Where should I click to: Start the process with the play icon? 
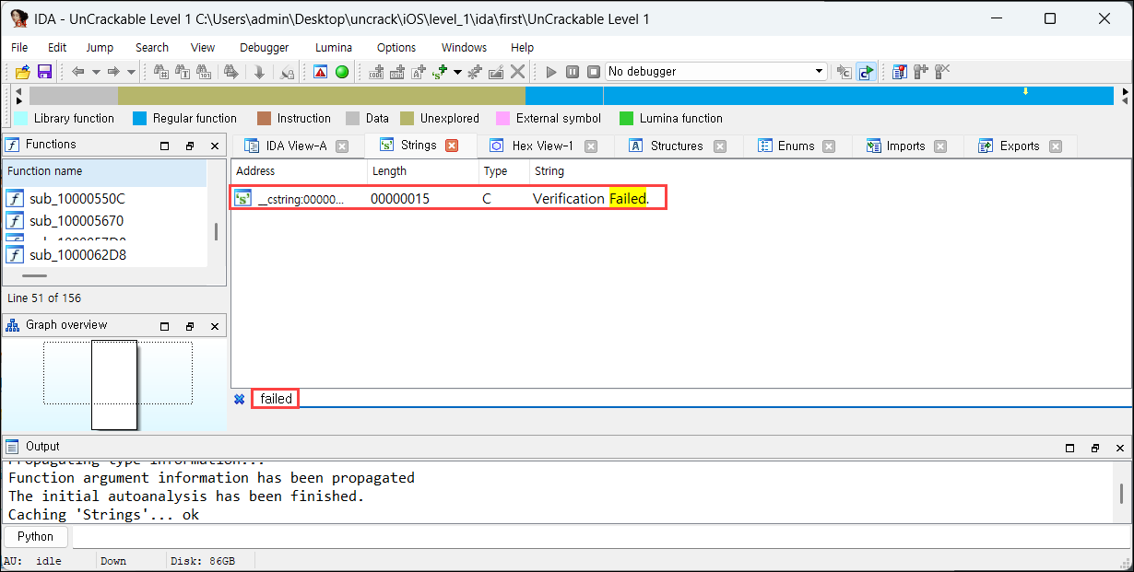click(551, 72)
